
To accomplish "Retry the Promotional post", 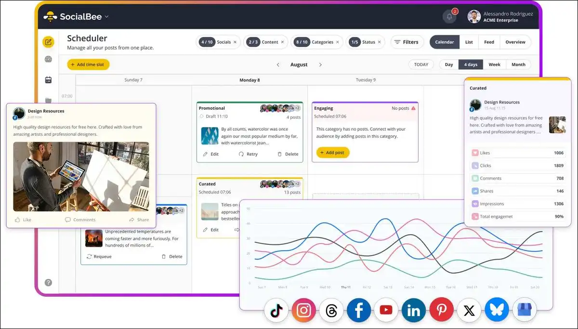I will pyautogui.click(x=248, y=154).
